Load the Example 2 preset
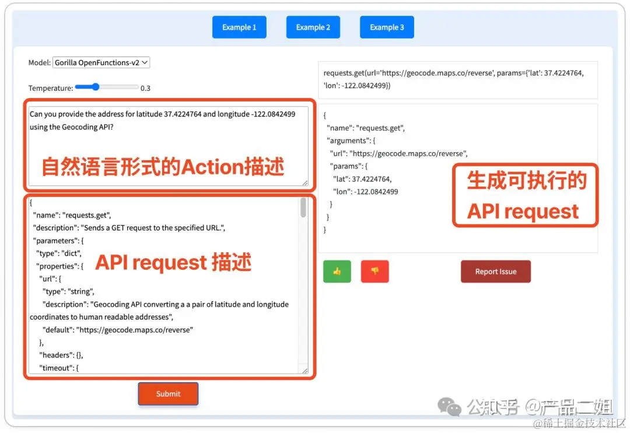The width and height of the screenshot is (630, 433). pyautogui.click(x=313, y=27)
